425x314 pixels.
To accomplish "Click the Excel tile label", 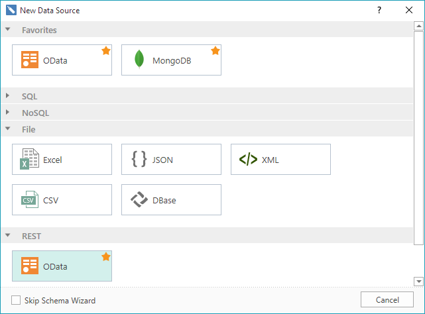I will 52,160.
